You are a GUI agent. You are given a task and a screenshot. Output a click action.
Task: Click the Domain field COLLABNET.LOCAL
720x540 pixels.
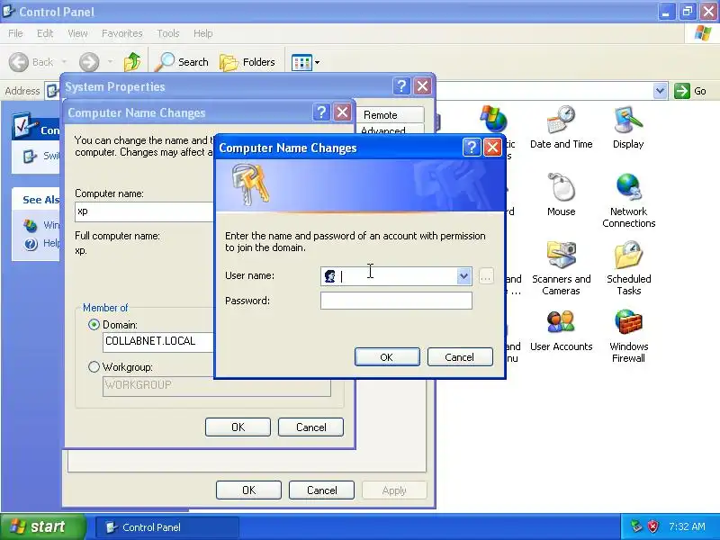[158, 342]
